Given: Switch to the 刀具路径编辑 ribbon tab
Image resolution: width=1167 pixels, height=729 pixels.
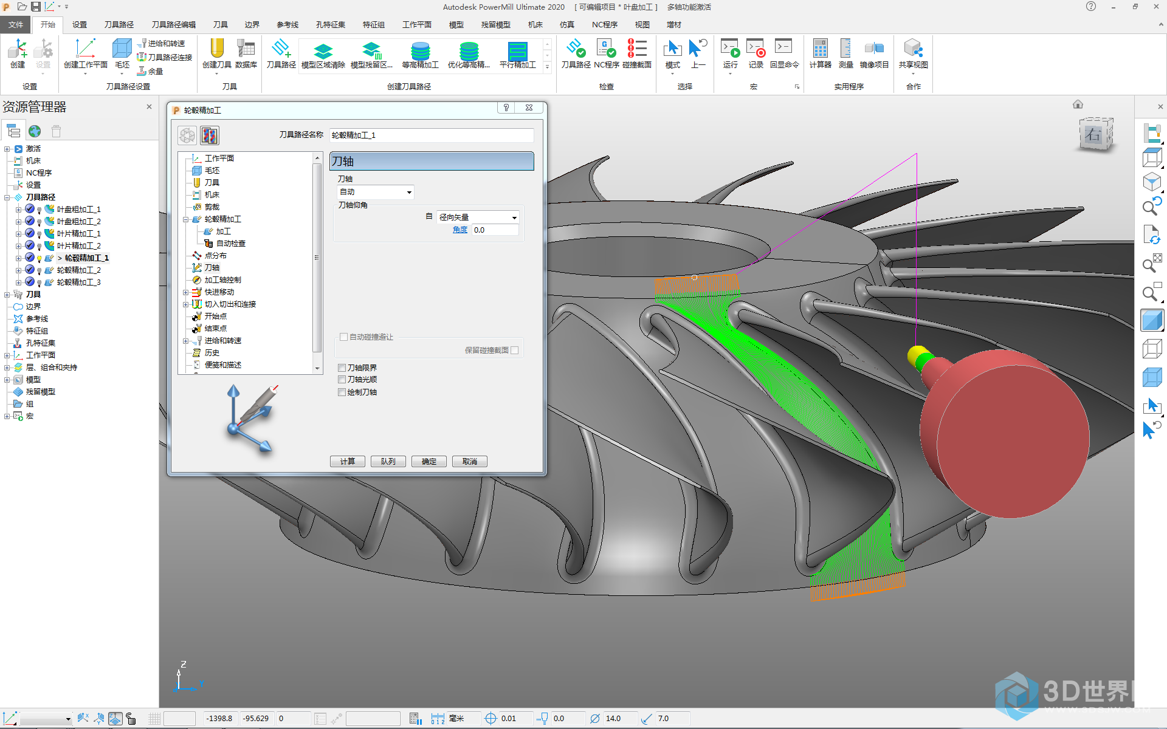Looking at the screenshot, I should (x=173, y=24).
